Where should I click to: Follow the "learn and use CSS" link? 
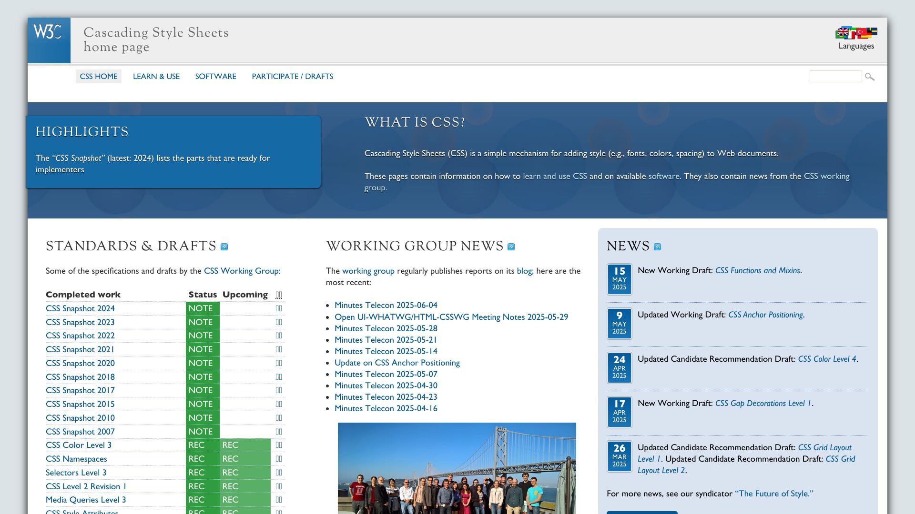(555, 176)
